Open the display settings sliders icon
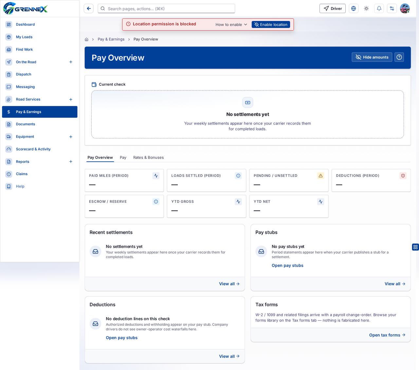The image size is (419, 370). [392, 9]
